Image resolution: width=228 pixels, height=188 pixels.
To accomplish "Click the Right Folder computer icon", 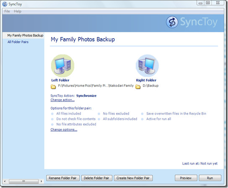I will (147, 66).
